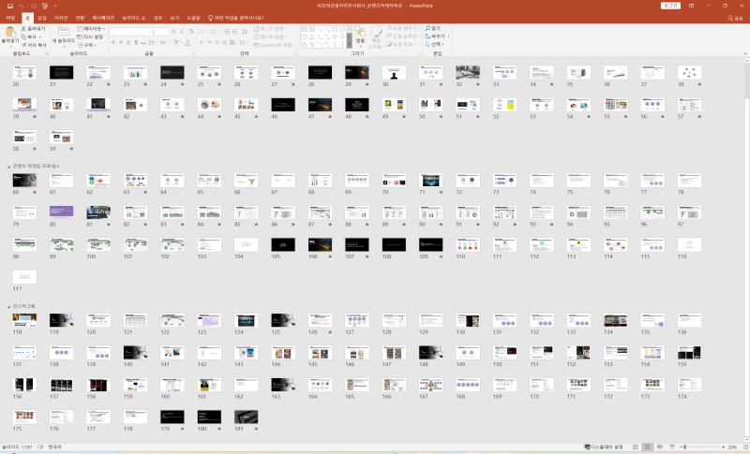Click Share (공유) button
The height and width of the screenshot is (454, 750).
coord(735,18)
